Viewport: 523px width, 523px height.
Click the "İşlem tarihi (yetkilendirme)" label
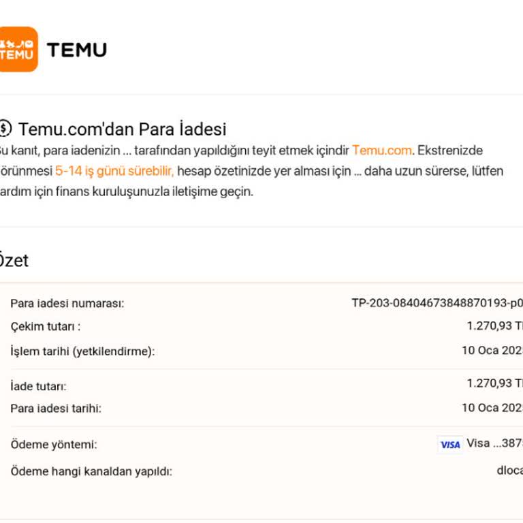pyautogui.click(x=82, y=351)
